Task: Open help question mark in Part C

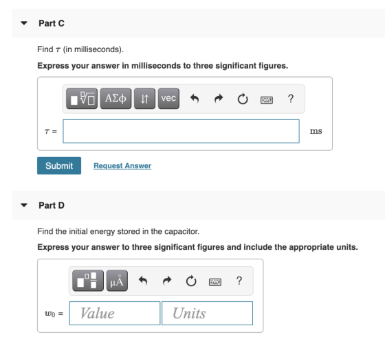Action: tap(291, 99)
